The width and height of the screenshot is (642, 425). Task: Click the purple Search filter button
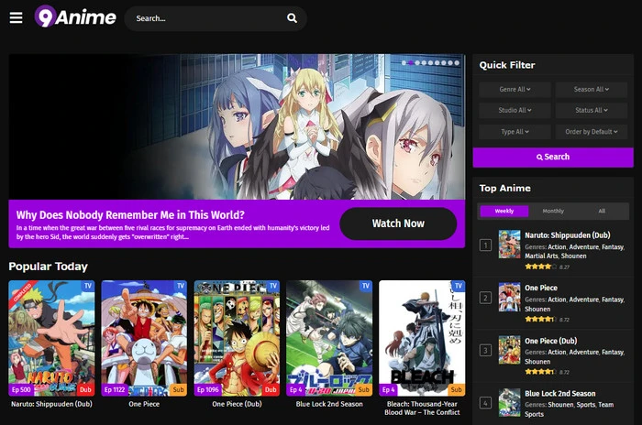[553, 157]
